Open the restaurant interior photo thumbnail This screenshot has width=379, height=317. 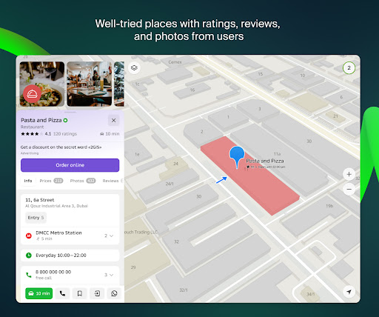pyautogui.click(x=90, y=84)
